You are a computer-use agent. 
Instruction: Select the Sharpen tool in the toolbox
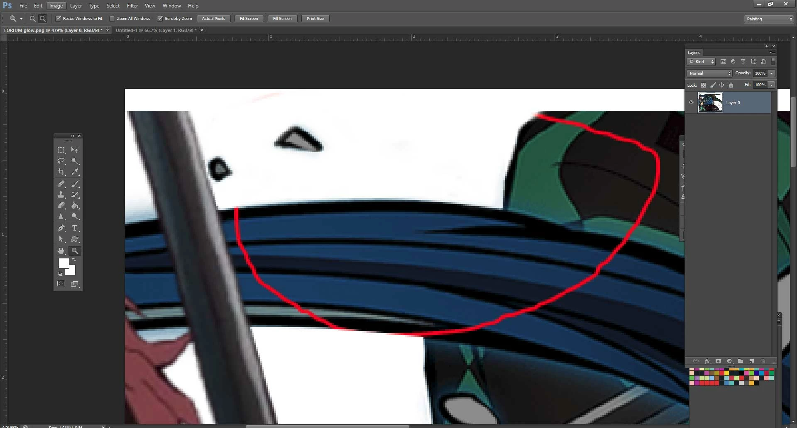point(61,216)
